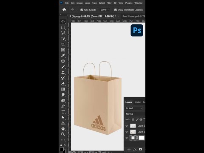Select the Hand tool

pos(63,128)
